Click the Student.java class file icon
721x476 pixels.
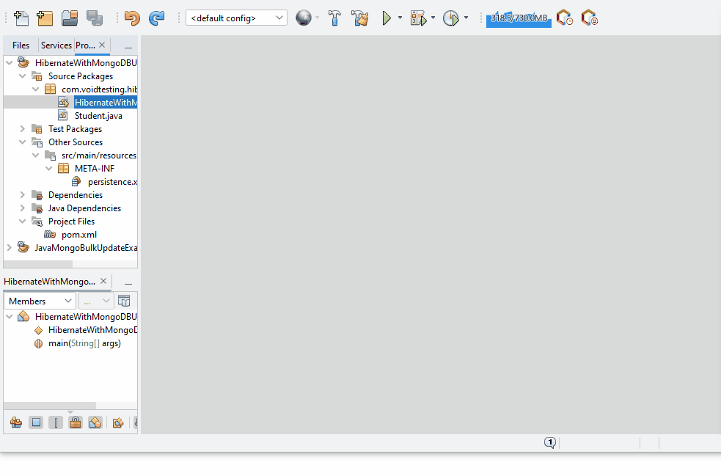click(x=63, y=115)
